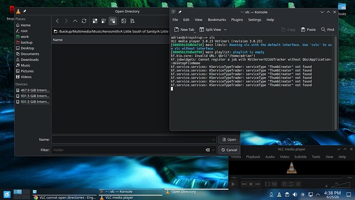Click Find in Konsole toolbar
This screenshot has width=355, height=200.
328,30
